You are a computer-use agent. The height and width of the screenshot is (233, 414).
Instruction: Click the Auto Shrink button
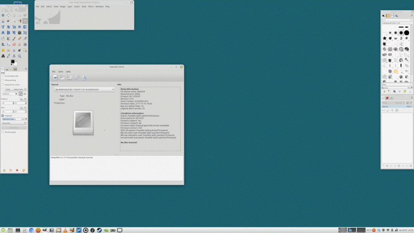14,128
